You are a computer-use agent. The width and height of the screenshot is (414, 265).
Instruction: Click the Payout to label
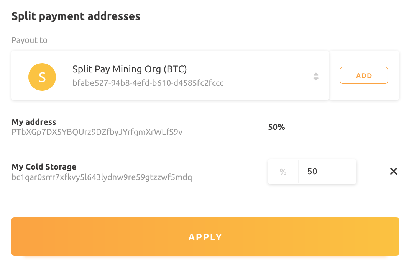[30, 40]
